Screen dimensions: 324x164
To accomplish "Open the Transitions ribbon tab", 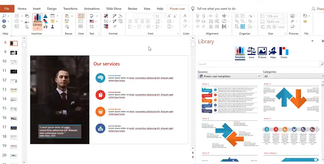I will point(70,8).
